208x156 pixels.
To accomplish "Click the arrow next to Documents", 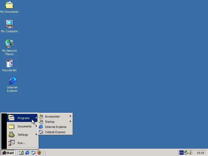I will (x=36, y=126).
